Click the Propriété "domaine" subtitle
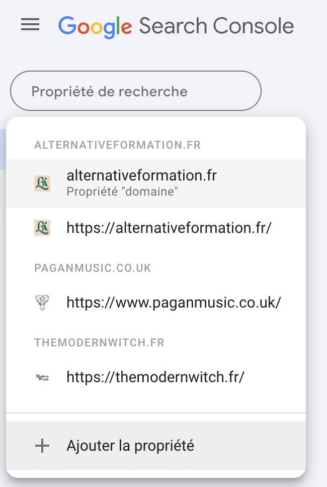327x487 pixels. coord(122,192)
